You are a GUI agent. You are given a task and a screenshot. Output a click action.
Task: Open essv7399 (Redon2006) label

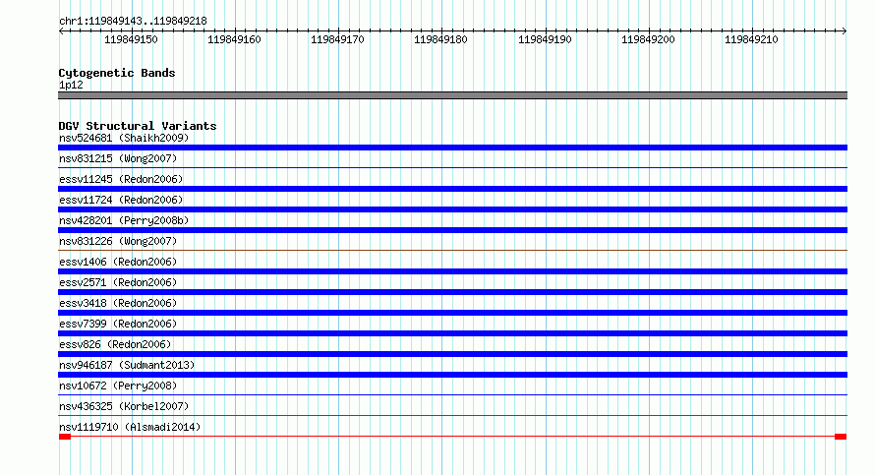point(118,324)
